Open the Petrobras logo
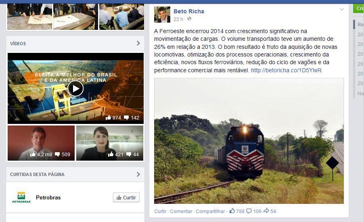 [x=21, y=197]
